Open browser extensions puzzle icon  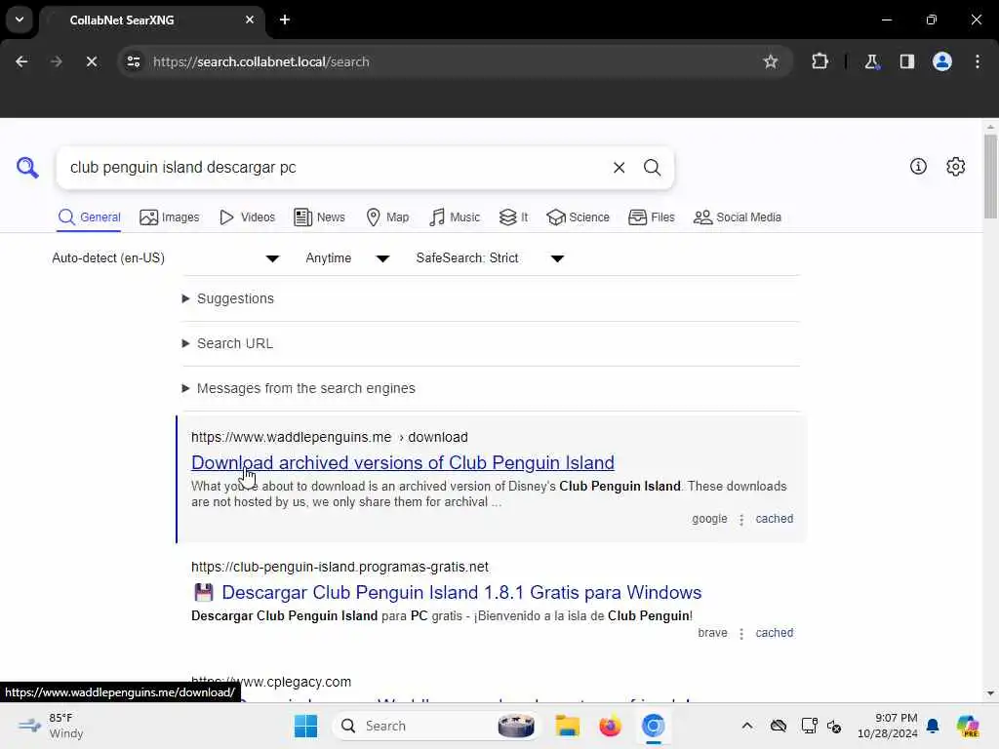coord(819,61)
